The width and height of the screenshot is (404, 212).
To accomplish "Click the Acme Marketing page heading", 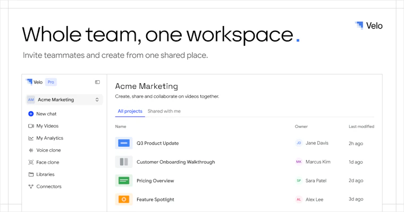I will tap(147, 86).
